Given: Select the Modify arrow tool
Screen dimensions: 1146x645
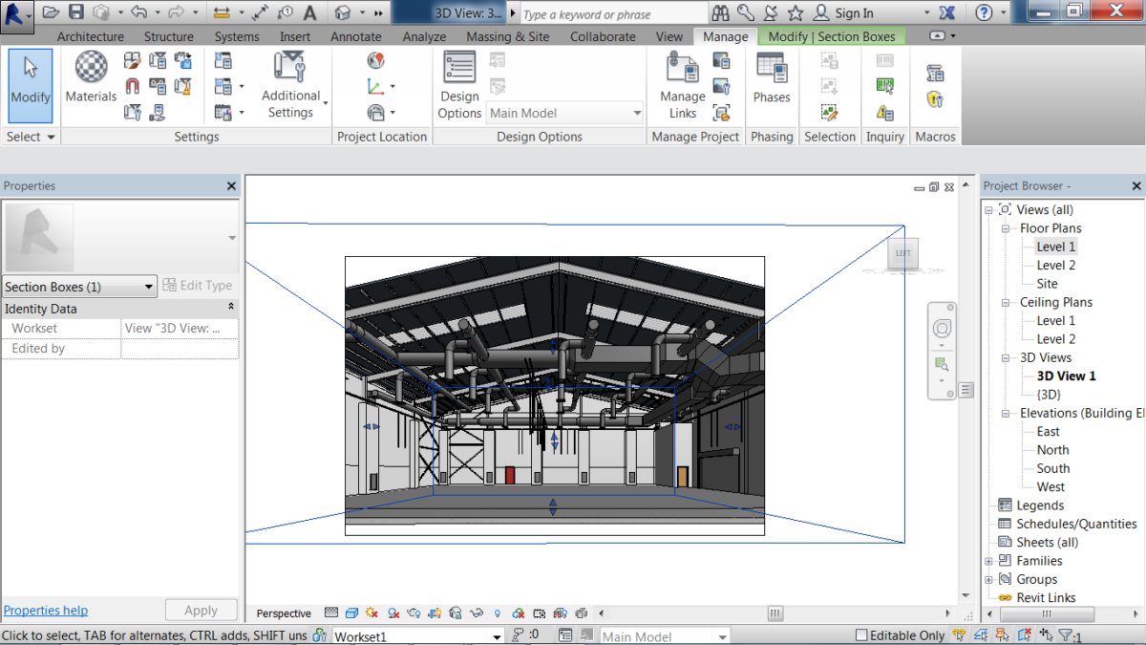Looking at the screenshot, I should (x=30, y=85).
